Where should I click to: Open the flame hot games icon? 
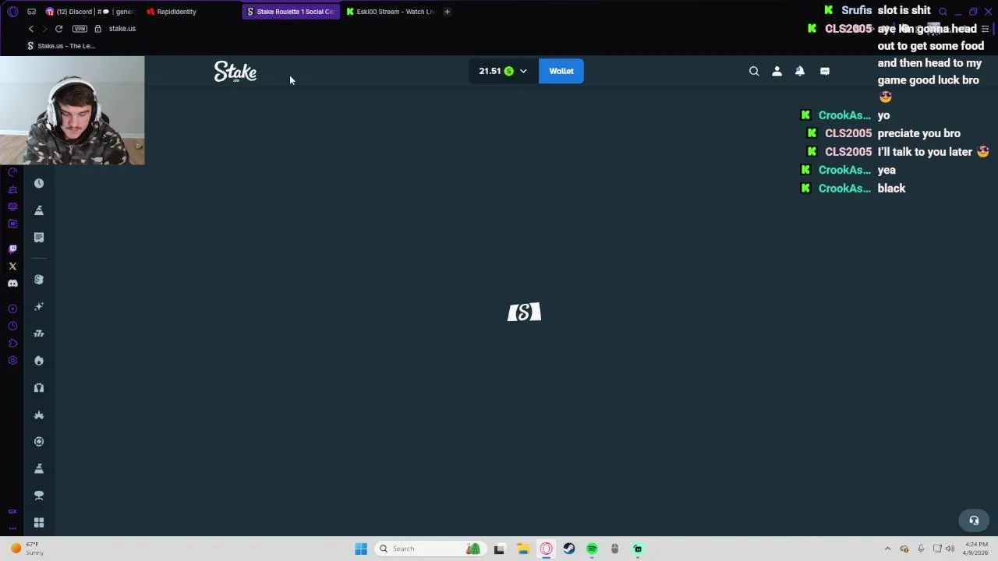tap(39, 361)
